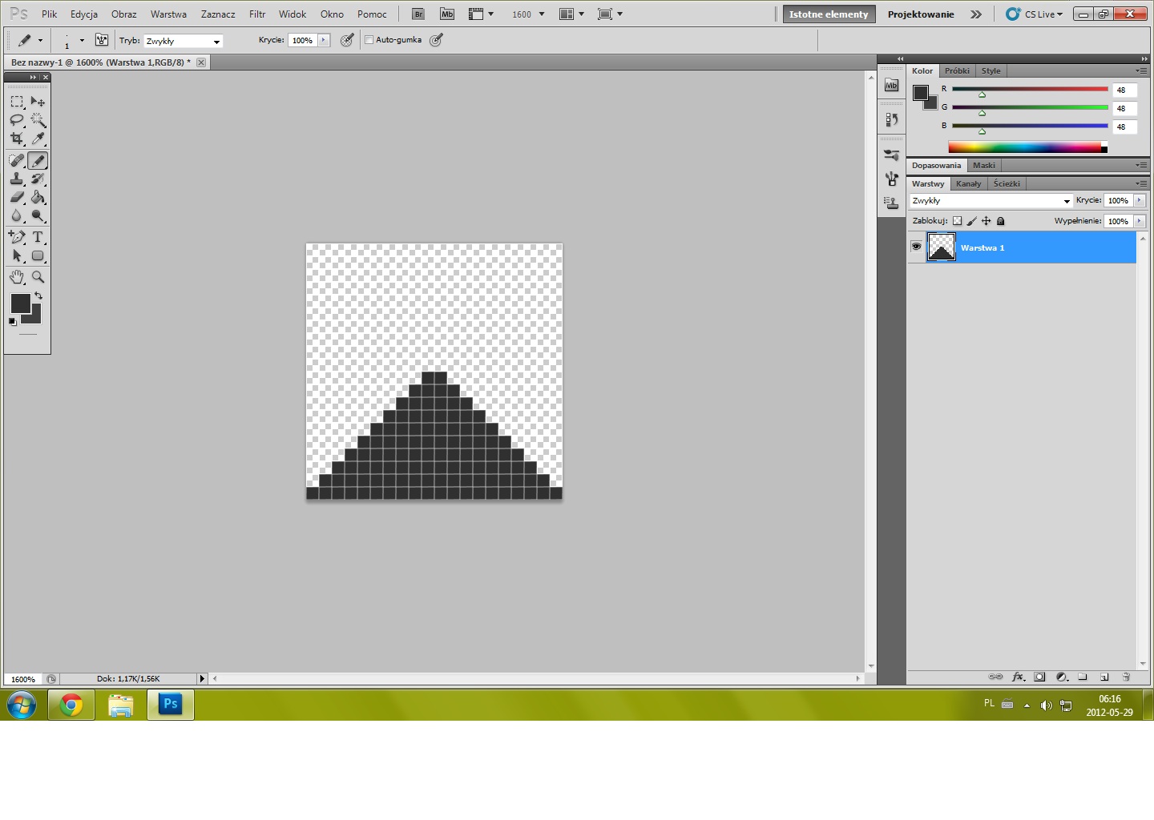The image size is (1154, 820).
Task: Open Kolor panel flyout menu
Action: (1141, 70)
